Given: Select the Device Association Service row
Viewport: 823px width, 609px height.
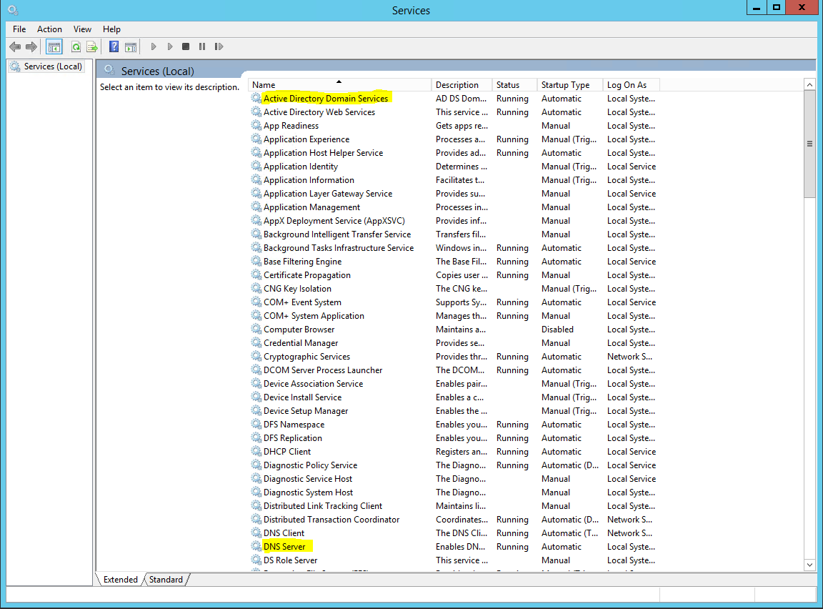Looking at the screenshot, I should pos(454,383).
